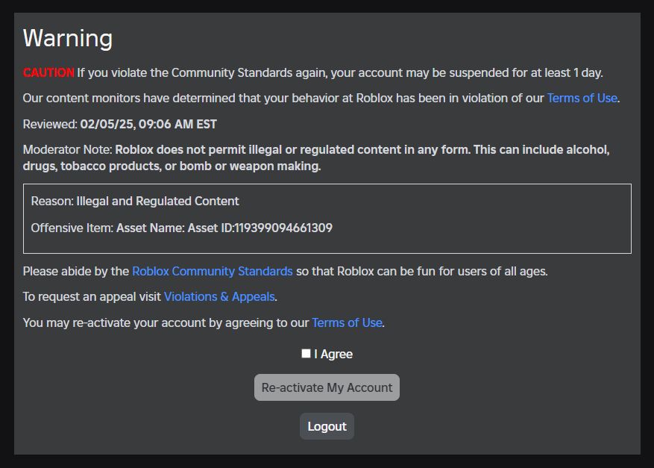Click the Moderator Note label

(67, 149)
